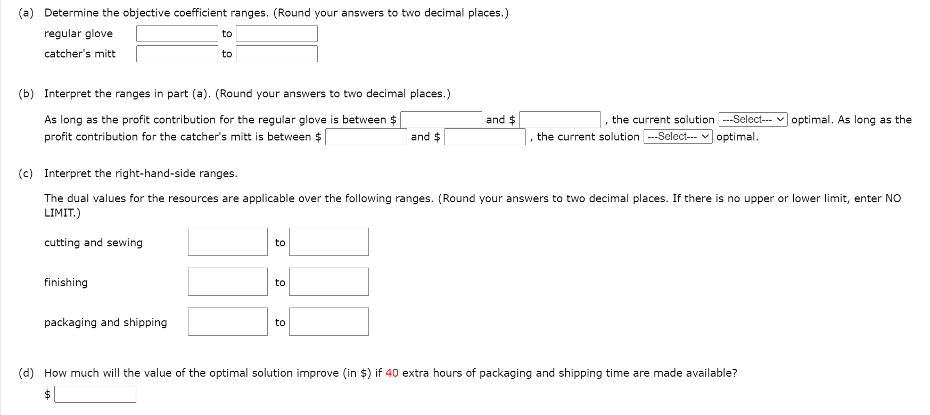Click the packaging and shipping lower range box
The width and height of the screenshot is (930, 415).
coord(227,321)
